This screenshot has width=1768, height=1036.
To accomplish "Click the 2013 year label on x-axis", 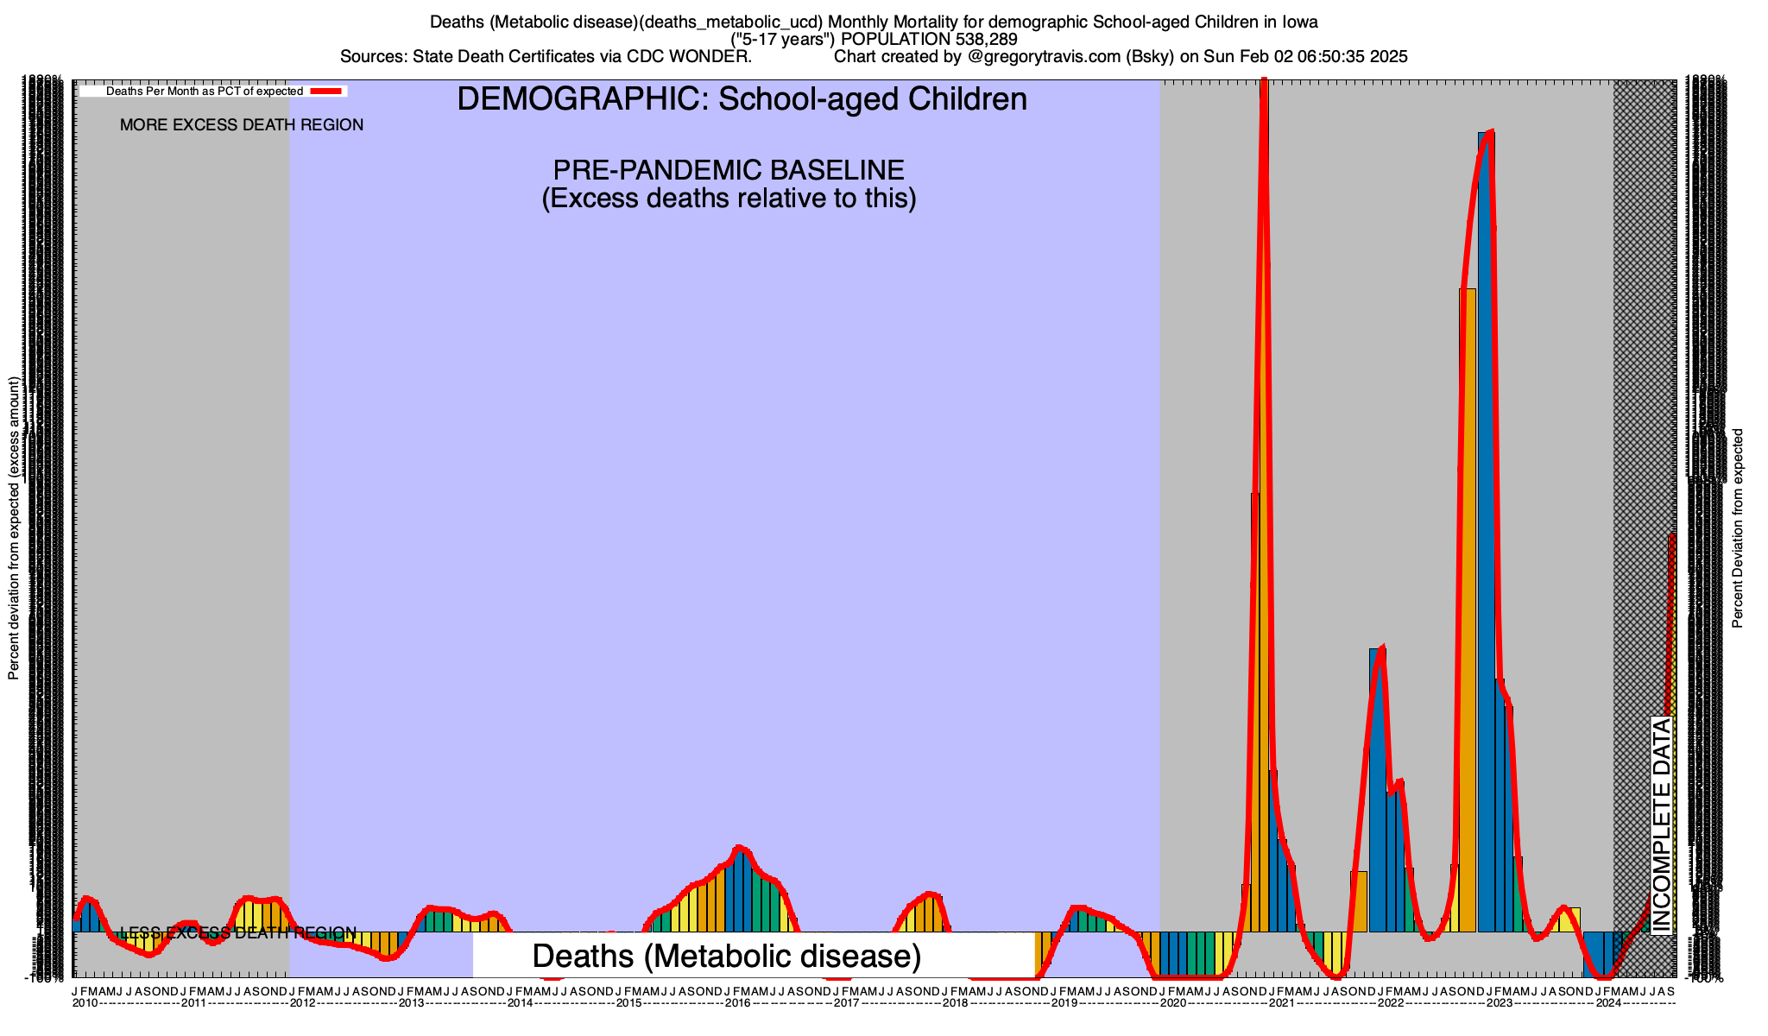I will tap(411, 1003).
